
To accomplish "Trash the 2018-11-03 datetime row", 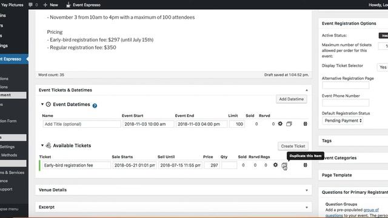I will click(305, 124).
